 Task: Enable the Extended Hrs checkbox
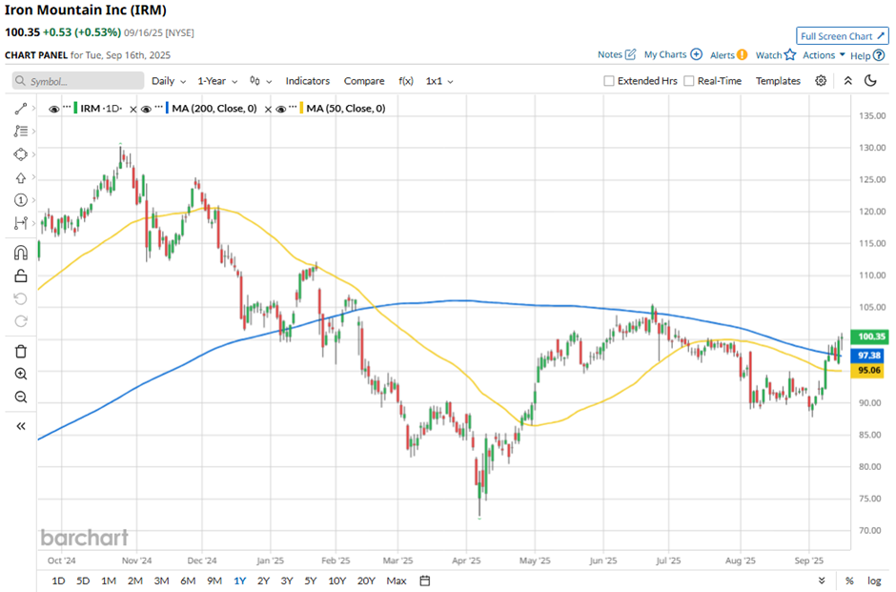(x=609, y=81)
